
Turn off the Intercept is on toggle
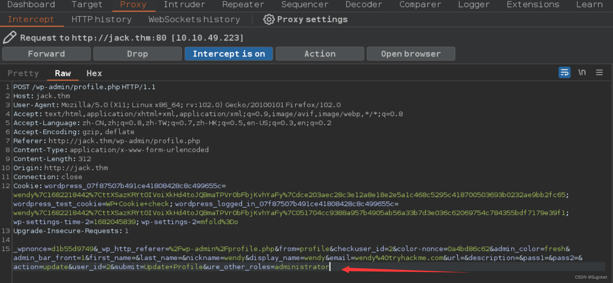229,54
